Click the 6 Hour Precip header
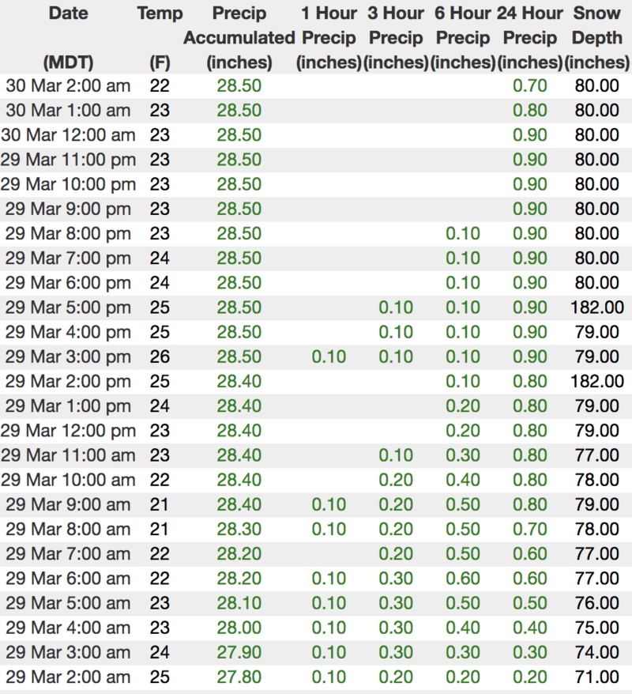Image resolution: width=632 pixels, height=694 pixels. point(463,37)
